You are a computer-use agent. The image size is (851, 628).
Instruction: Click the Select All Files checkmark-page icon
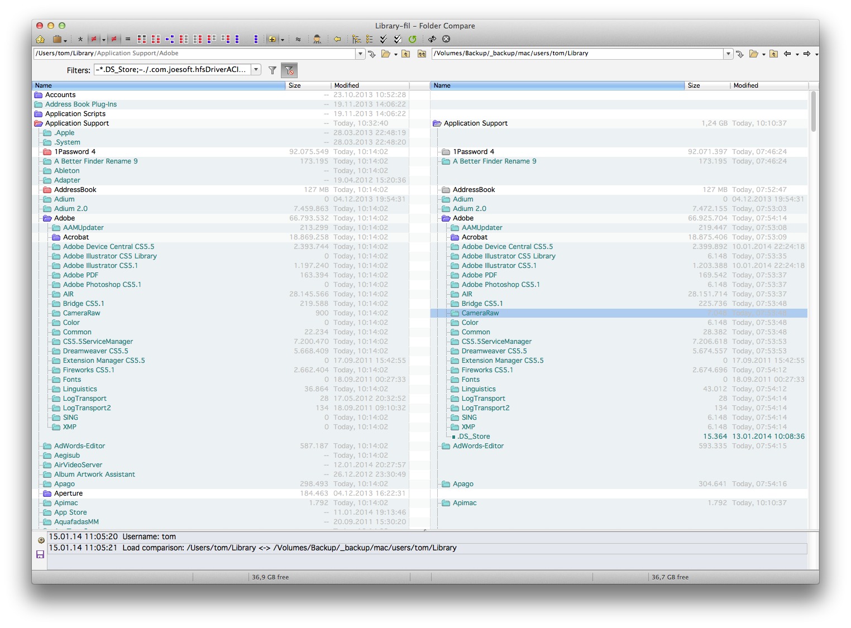(398, 39)
